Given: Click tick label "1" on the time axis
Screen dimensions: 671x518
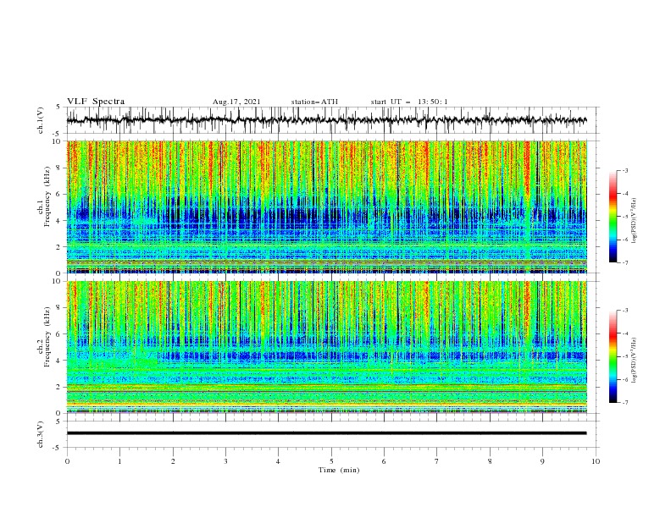Looking at the screenshot, I should pyautogui.click(x=119, y=461).
